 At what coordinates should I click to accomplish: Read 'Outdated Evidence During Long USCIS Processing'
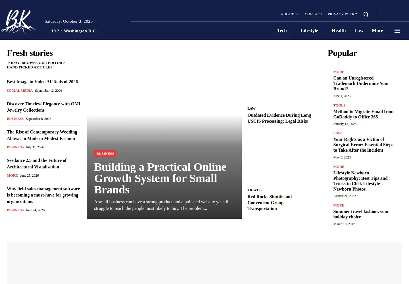click(x=279, y=118)
